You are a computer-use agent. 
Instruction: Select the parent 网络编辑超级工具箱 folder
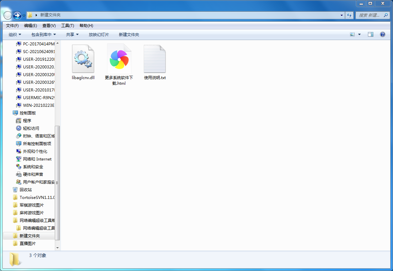pyautogui.click(x=34, y=221)
